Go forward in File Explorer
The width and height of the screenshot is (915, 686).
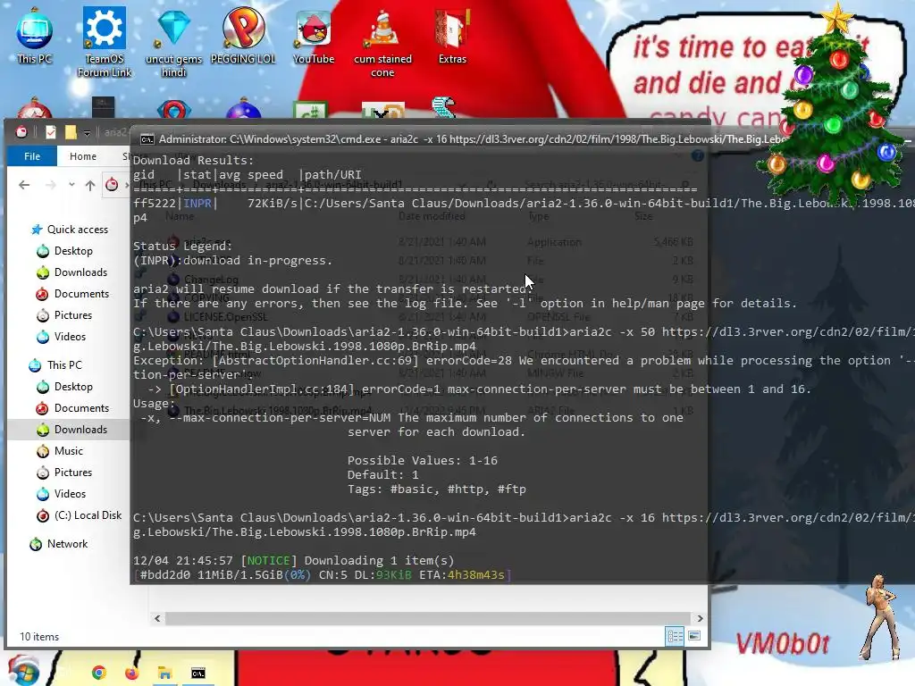point(51,185)
